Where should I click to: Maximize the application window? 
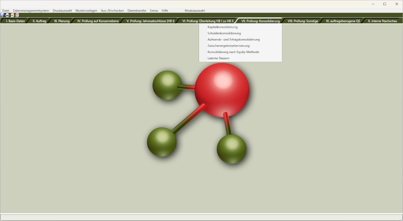tap(384, 4)
